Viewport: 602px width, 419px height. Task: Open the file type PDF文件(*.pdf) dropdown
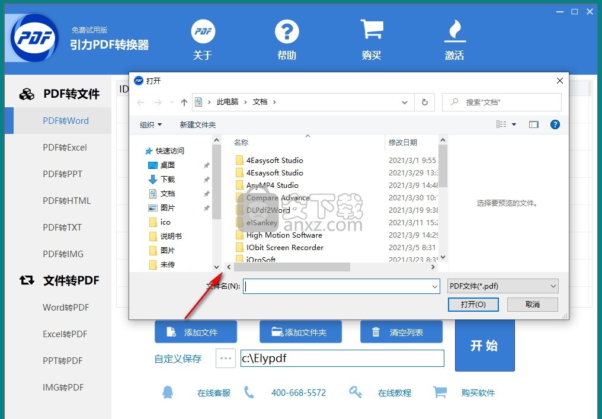502,286
